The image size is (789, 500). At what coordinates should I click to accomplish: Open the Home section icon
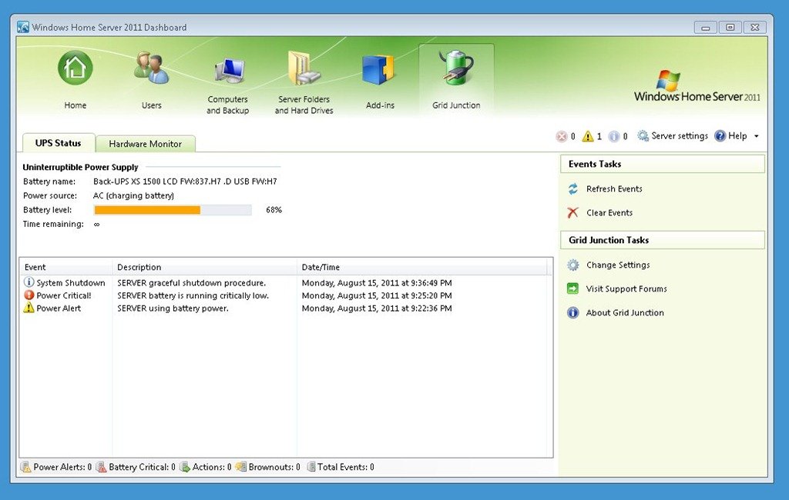pos(75,68)
